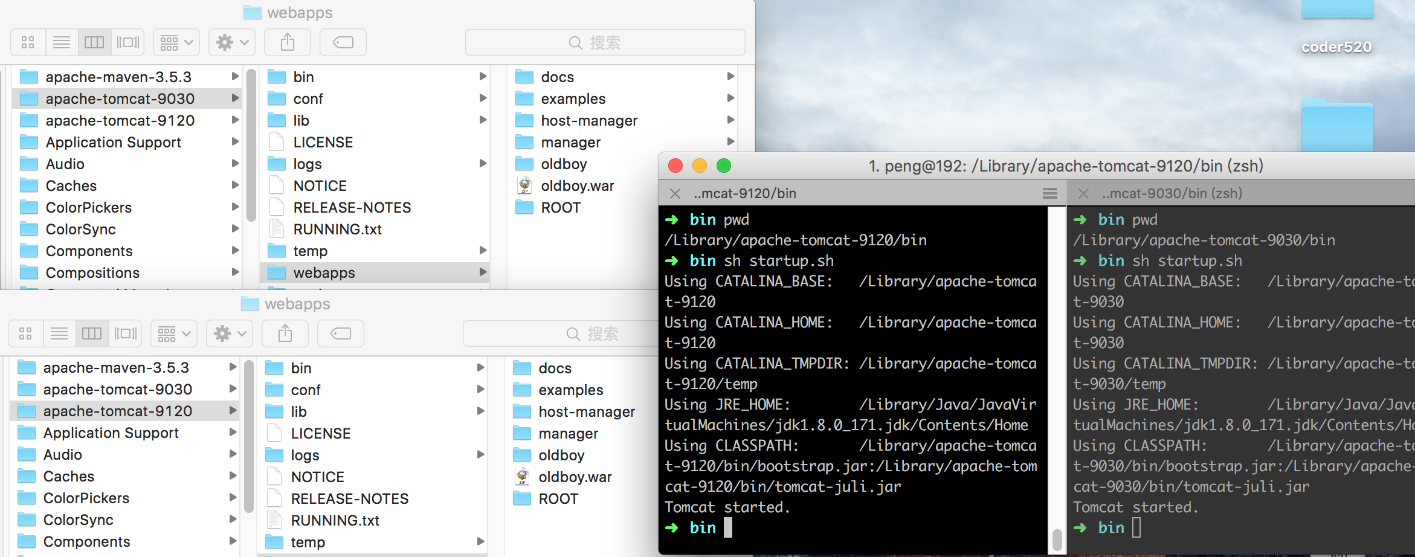1415x557 pixels.
Task: Expand arrow beside logs in bottom Finder window
Action: [480, 454]
